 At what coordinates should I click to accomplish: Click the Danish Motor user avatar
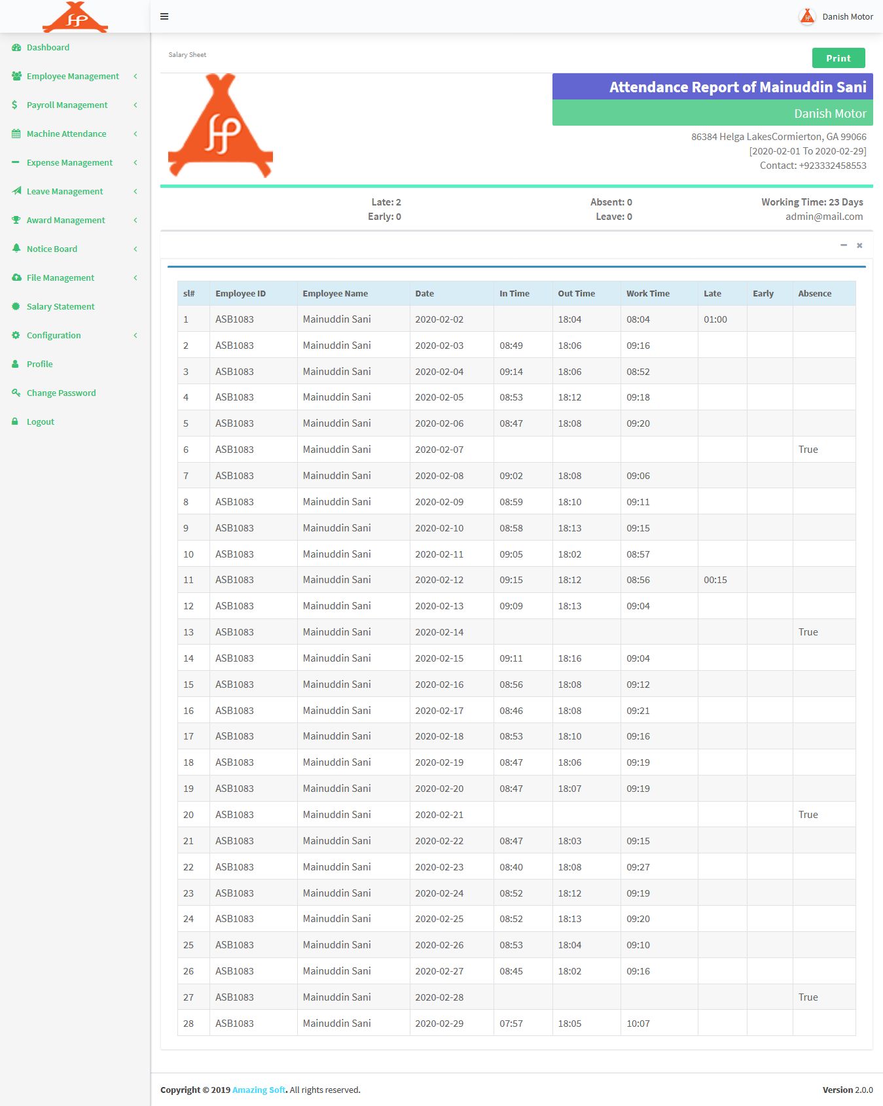(807, 16)
